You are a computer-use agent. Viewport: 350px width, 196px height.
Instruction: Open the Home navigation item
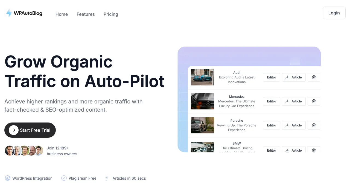62,14
